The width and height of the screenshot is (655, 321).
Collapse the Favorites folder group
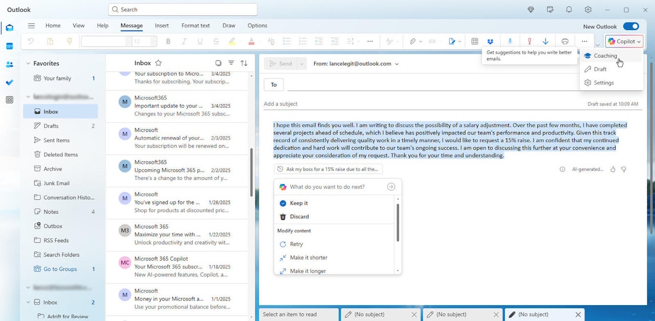click(28, 63)
